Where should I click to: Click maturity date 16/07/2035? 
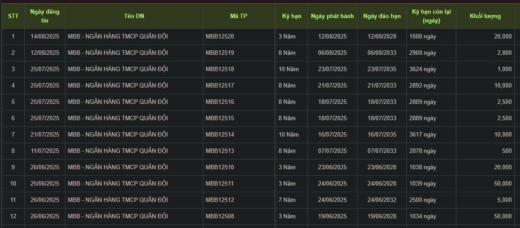pyautogui.click(x=382, y=134)
